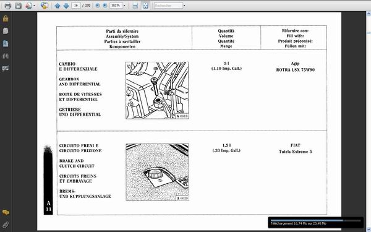
Task: Open the bookmarks panel in the sidebar
Action: 6,43
